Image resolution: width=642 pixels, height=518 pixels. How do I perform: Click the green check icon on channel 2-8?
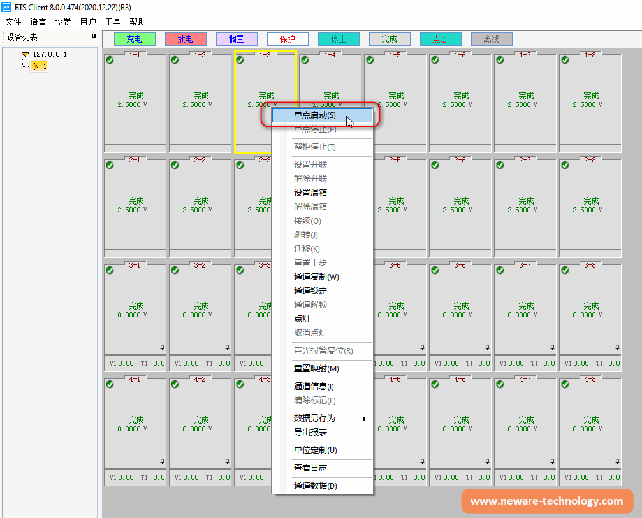click(x=565, y=165)
